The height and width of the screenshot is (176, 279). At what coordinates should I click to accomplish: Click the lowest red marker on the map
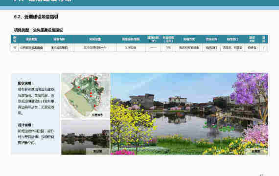pyautogui.click(x=95, y=106)
